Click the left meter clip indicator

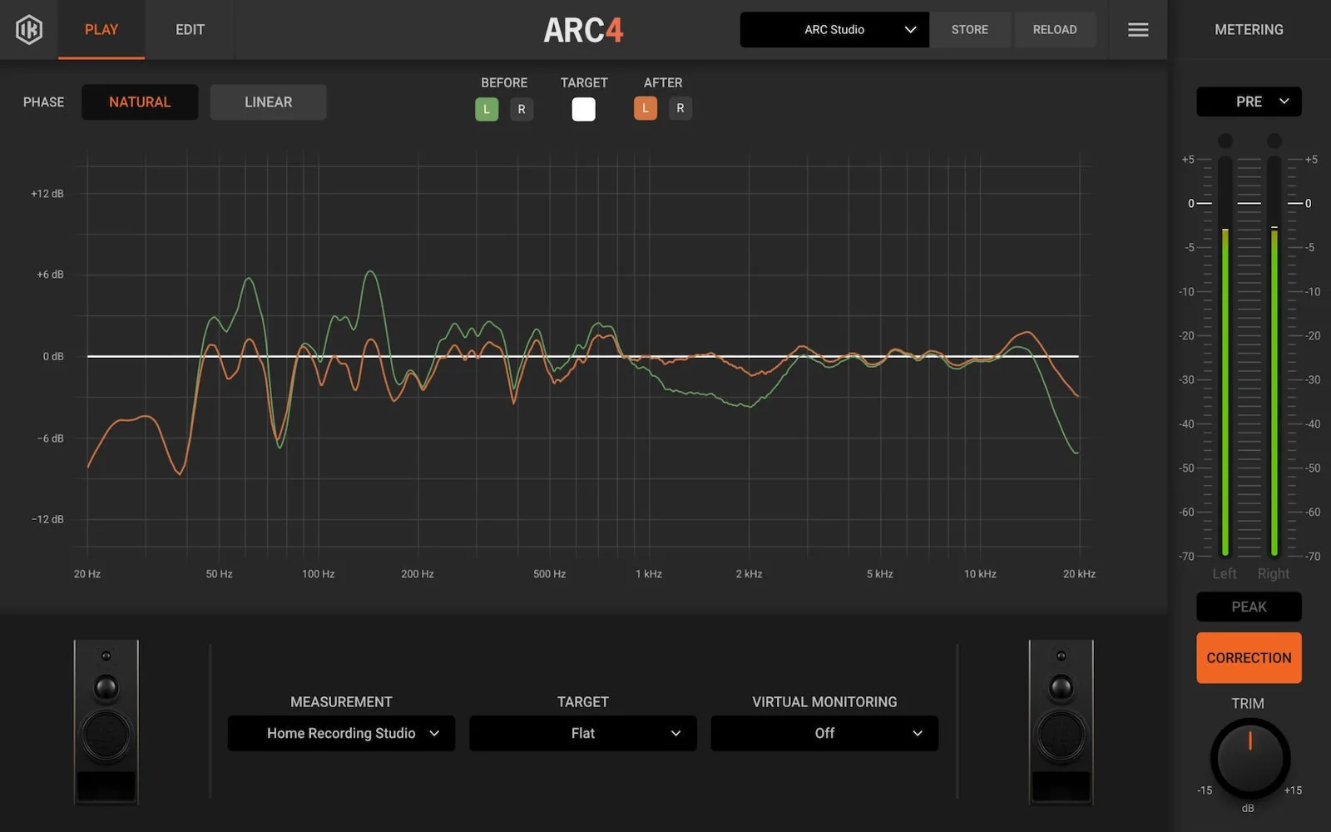click(x=1225, y=141)
